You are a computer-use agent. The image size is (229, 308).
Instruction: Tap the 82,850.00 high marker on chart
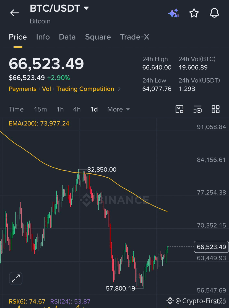coord(102,170)
